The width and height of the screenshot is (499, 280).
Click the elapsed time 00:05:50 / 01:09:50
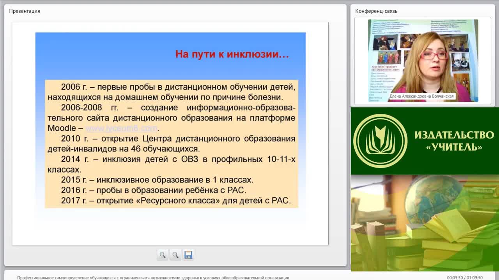coord(465,278)
